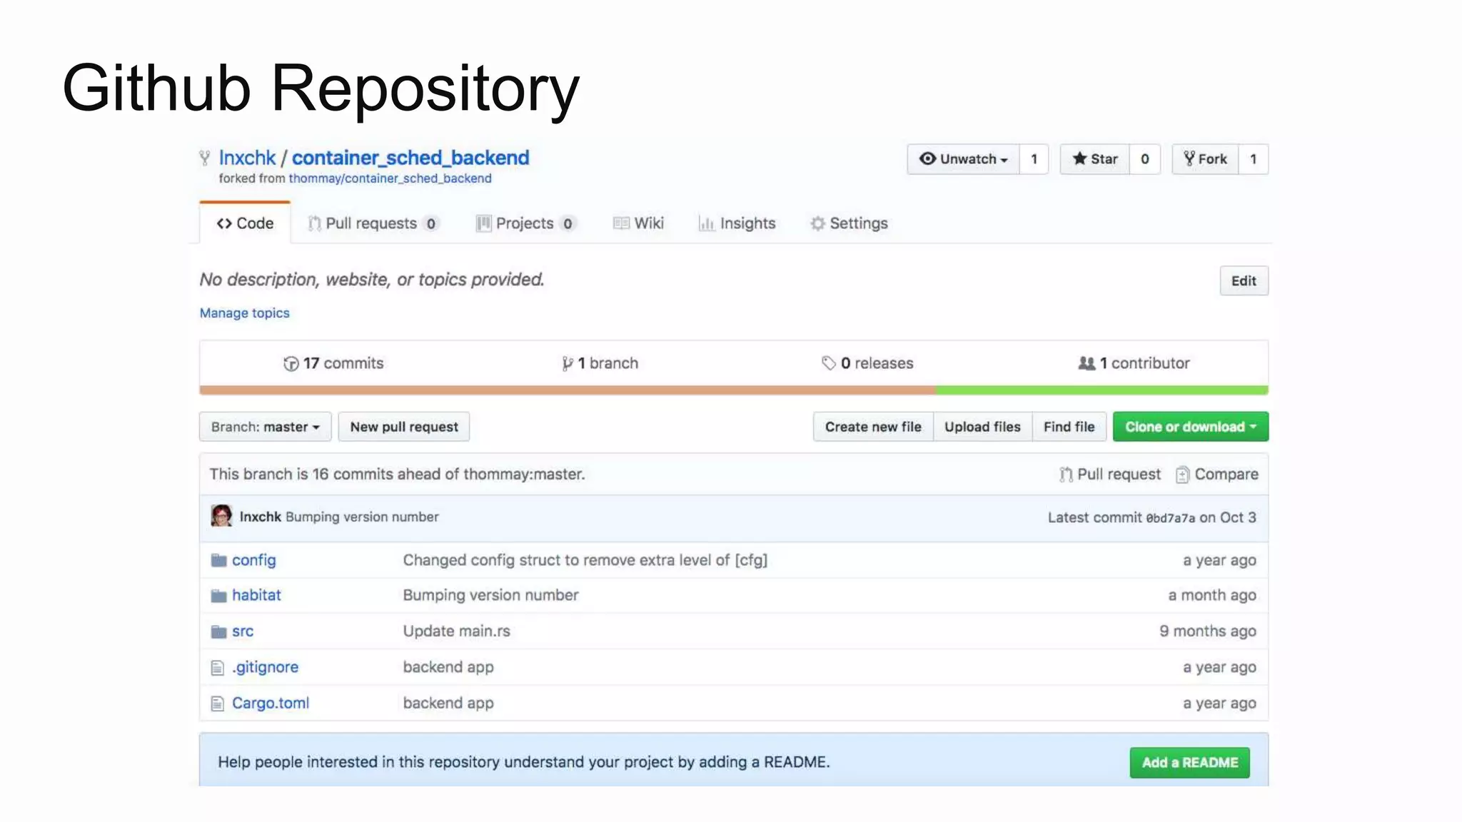Click commit message Update main.rs
Image resolution: width=1462 pixels, height=822 pixels.
(x=457, y=631)
